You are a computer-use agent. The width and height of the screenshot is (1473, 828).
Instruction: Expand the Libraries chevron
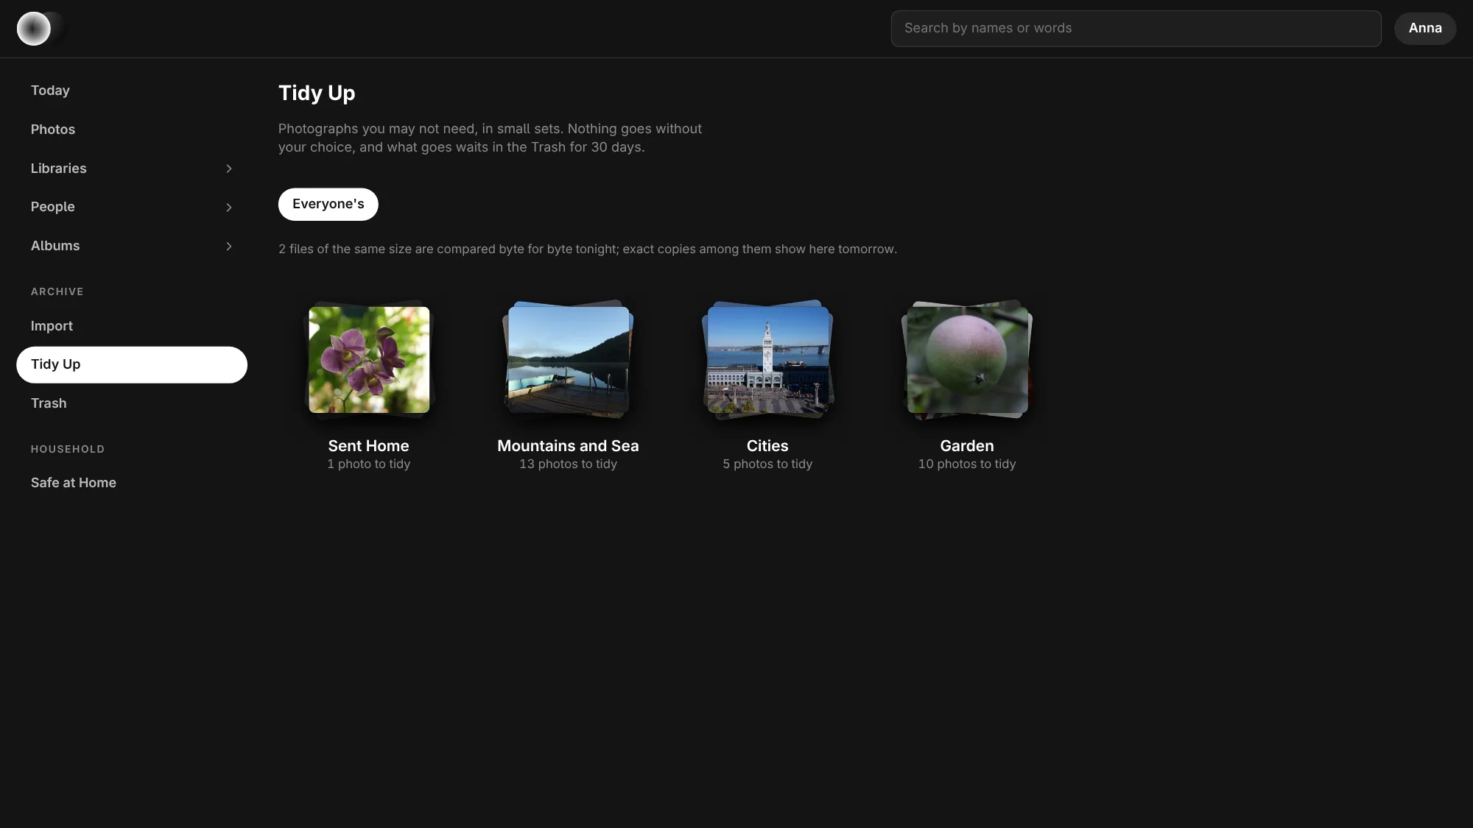pyautogui.click(x=229, y=169)
